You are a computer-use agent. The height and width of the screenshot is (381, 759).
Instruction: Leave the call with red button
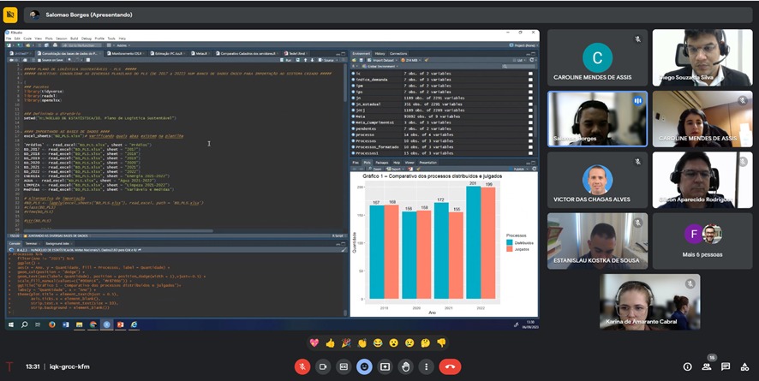coord(450,367)
